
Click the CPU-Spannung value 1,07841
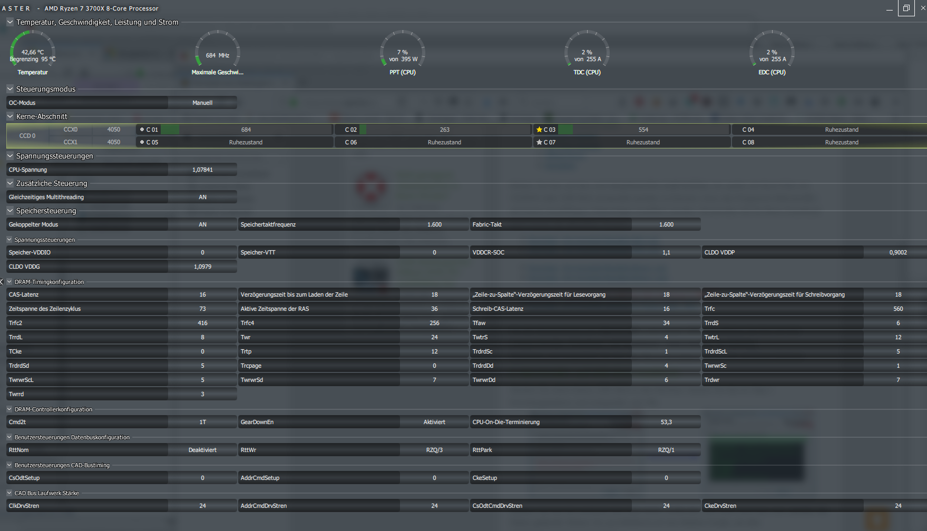(202, 170)
